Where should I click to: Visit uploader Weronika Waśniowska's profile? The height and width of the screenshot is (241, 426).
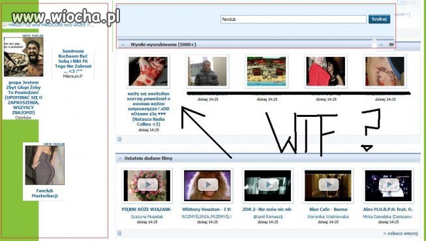pyautogui.click(x=328, y=217)
